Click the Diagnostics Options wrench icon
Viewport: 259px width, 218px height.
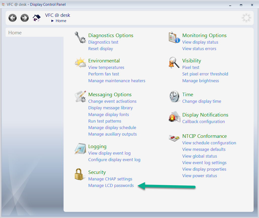(x=80, y=38)
